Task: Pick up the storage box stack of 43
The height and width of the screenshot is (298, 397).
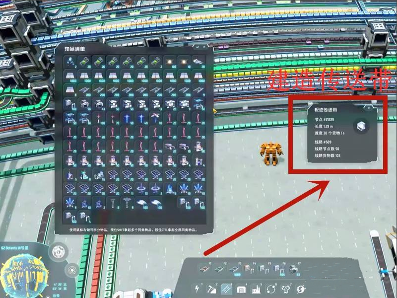Action: pyautogui.click(x=99, y=104)
